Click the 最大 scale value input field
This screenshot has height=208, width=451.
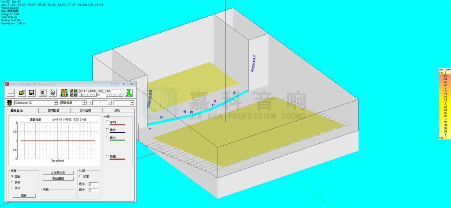coord(93,190)
